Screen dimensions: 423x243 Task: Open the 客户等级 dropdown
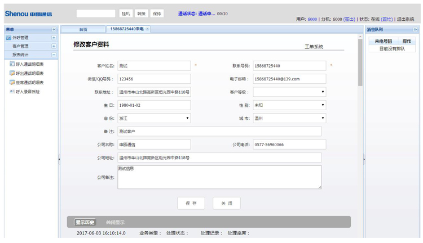click(x=289, y=92)
